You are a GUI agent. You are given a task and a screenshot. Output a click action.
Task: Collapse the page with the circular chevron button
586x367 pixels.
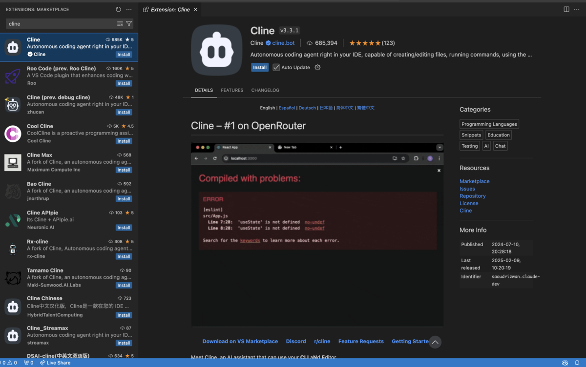point(435,342)
